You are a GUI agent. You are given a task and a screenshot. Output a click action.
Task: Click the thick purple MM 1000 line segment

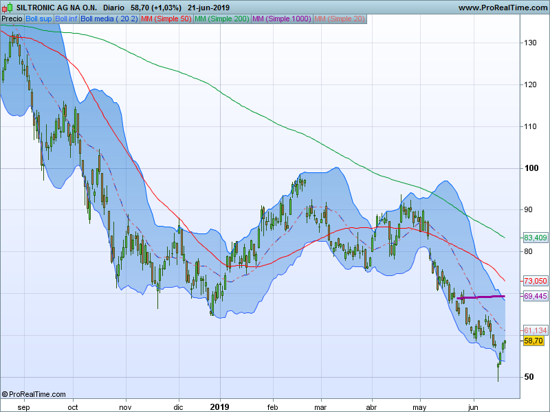tap(481, 297)
